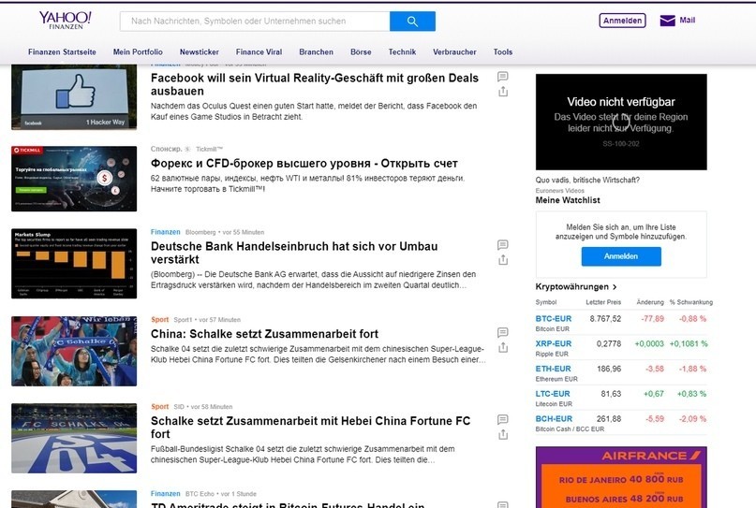Share the Deutsche Bank Handelseinbruch article
This screenshot has height=508, width=756.
(x=502, y=260)
